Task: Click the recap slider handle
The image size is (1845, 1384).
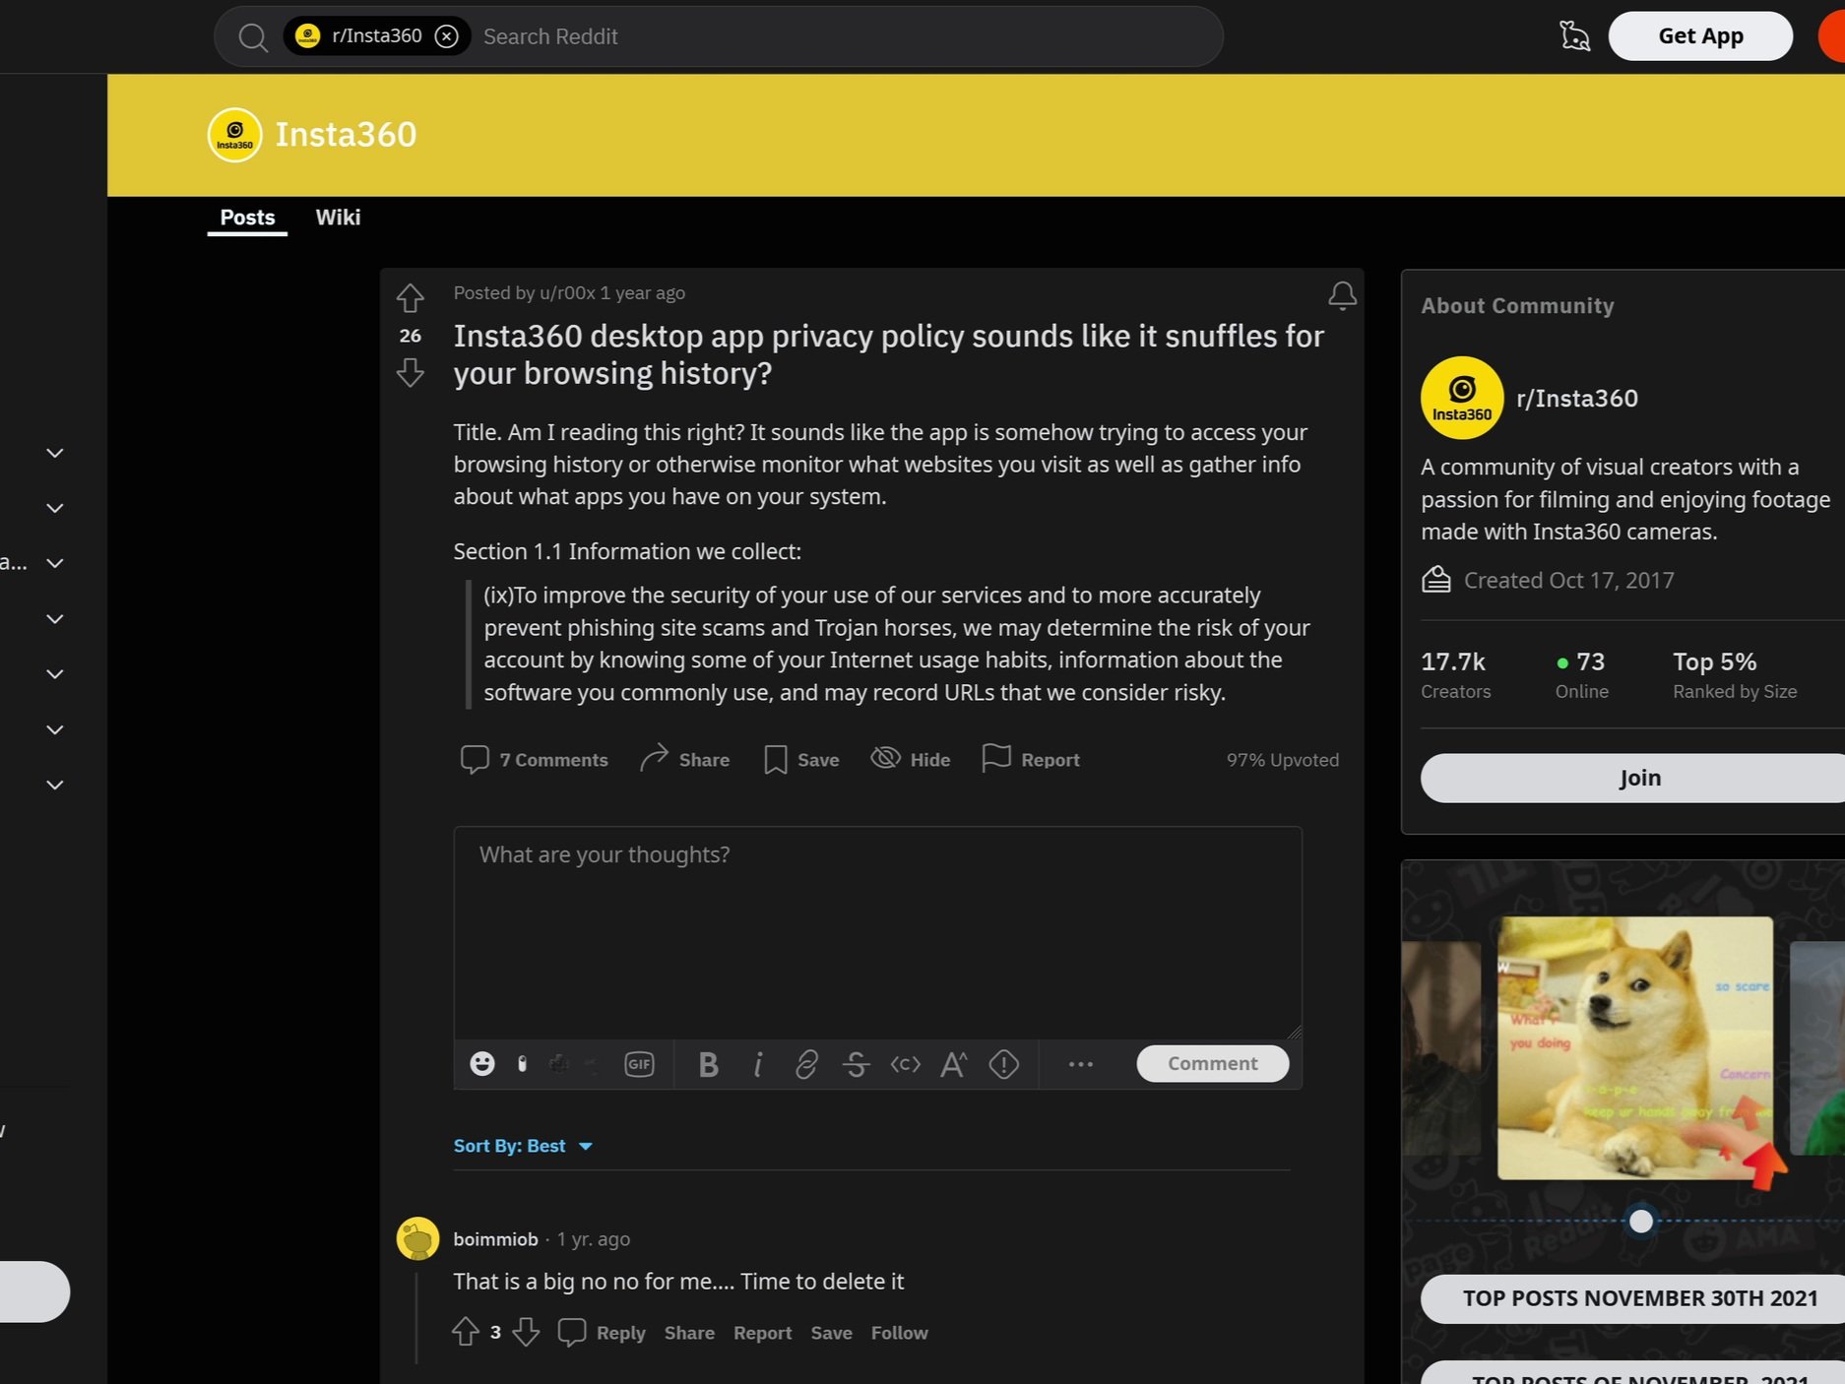Action: point(1640,1221)
